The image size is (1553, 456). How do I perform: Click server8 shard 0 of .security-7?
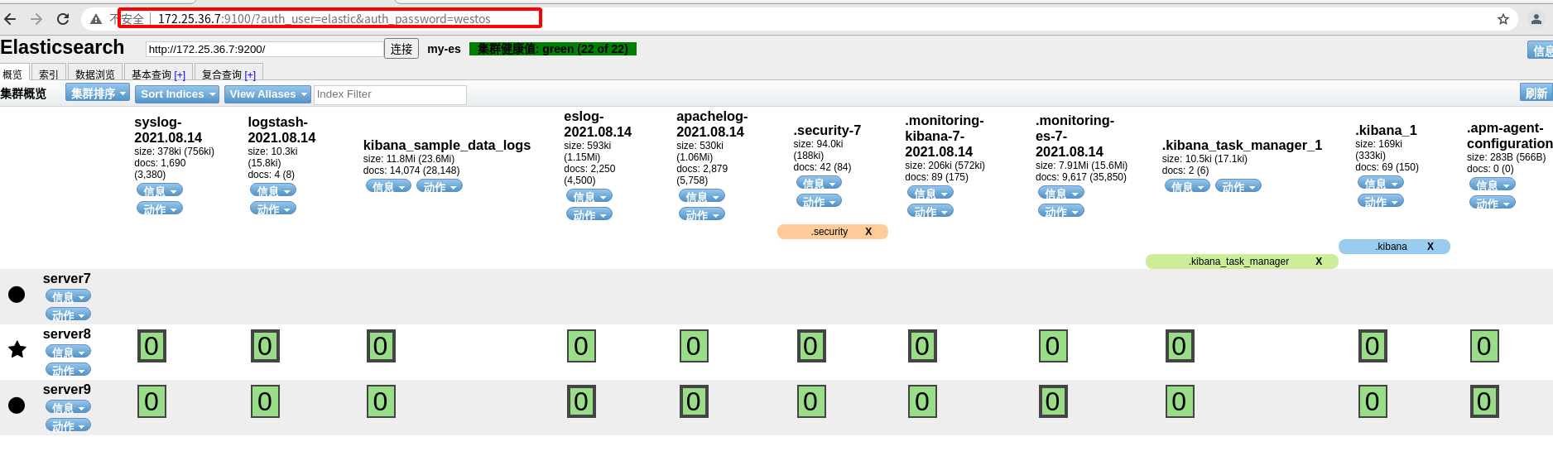tap(810, 346)
